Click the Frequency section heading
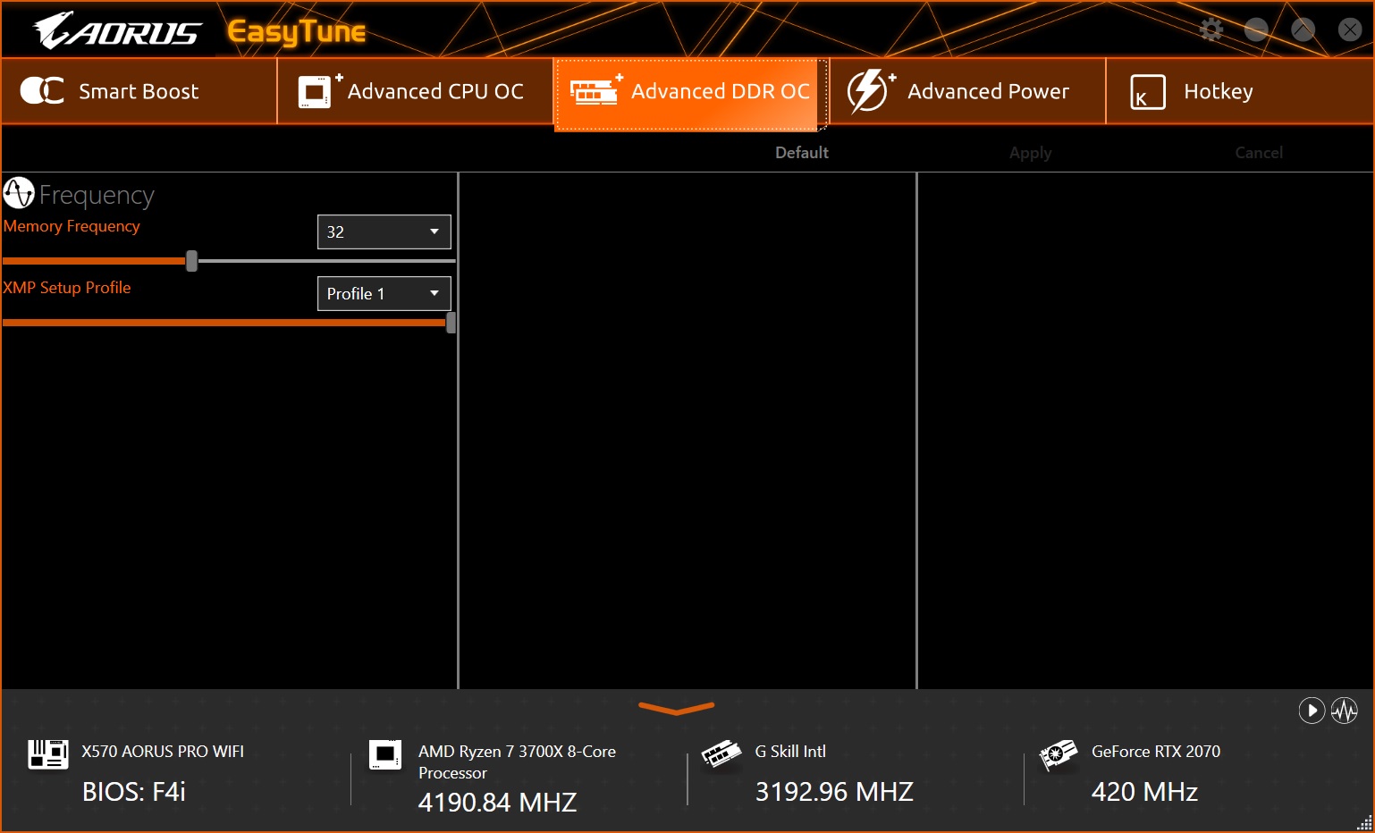 point(97,195)
